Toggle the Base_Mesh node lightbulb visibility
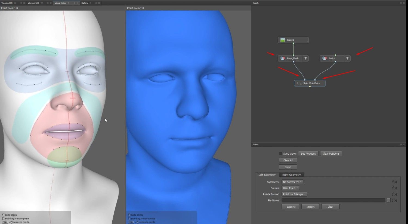This screenshot has width=408, height=224. click(x=305, y=58)
